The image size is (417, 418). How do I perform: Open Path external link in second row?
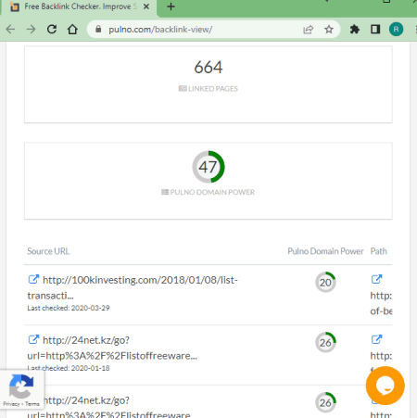tap(376, 339)
